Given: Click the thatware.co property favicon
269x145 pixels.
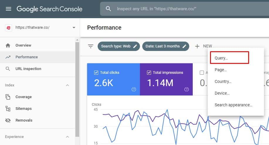Looking at the screenshot, I should click(x=9, y=28).
